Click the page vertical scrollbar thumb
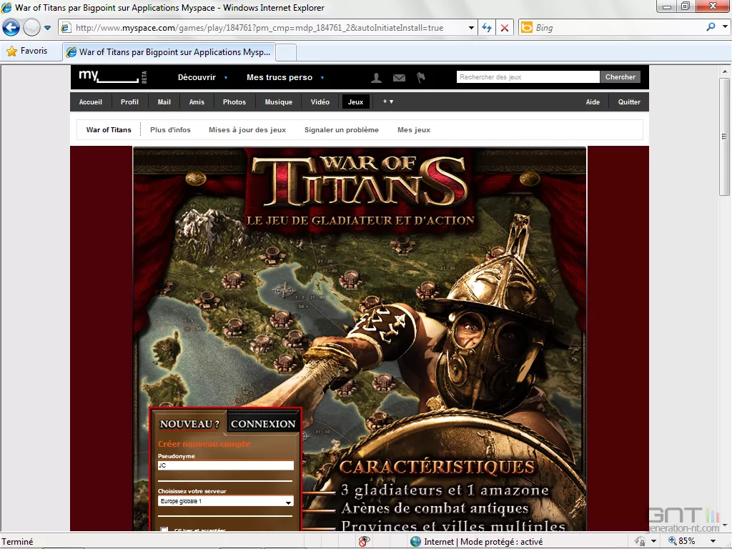 (725, 136)
